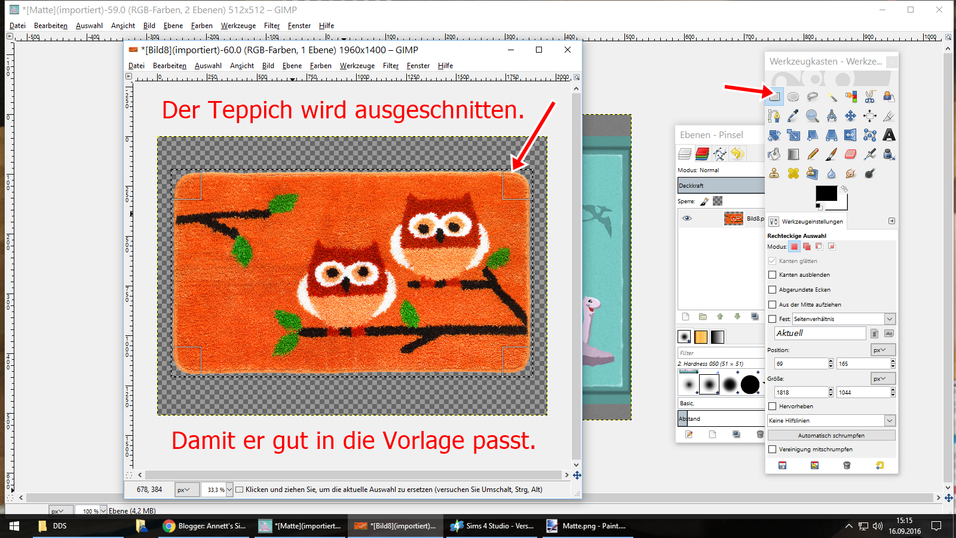This screenshot has width=956, height=538.
Task: Open the 33,3 % zoom dropdown
Action: click(229, 490)
